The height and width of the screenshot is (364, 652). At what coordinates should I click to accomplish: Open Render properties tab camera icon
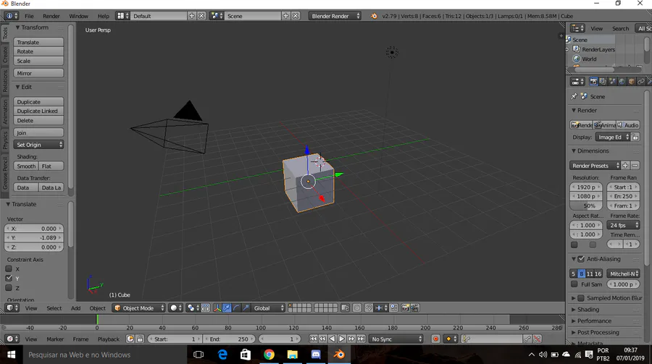[x=593, y=82]
